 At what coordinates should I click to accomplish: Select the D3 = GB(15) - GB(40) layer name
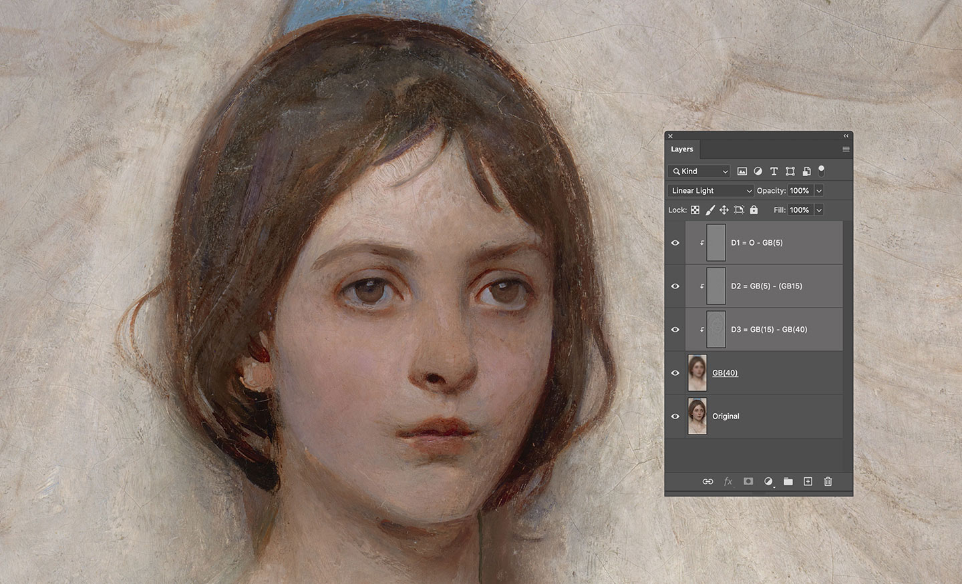point(769,330)
